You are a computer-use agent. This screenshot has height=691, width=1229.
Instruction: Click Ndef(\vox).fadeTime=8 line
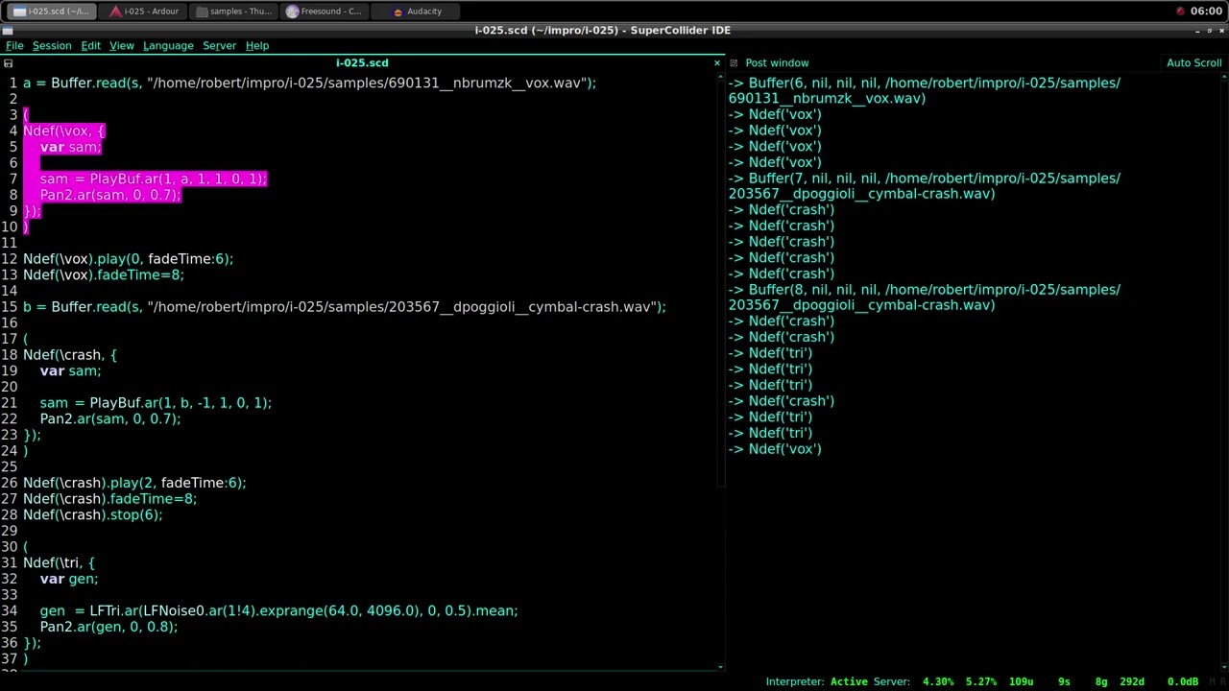[104, 274]
